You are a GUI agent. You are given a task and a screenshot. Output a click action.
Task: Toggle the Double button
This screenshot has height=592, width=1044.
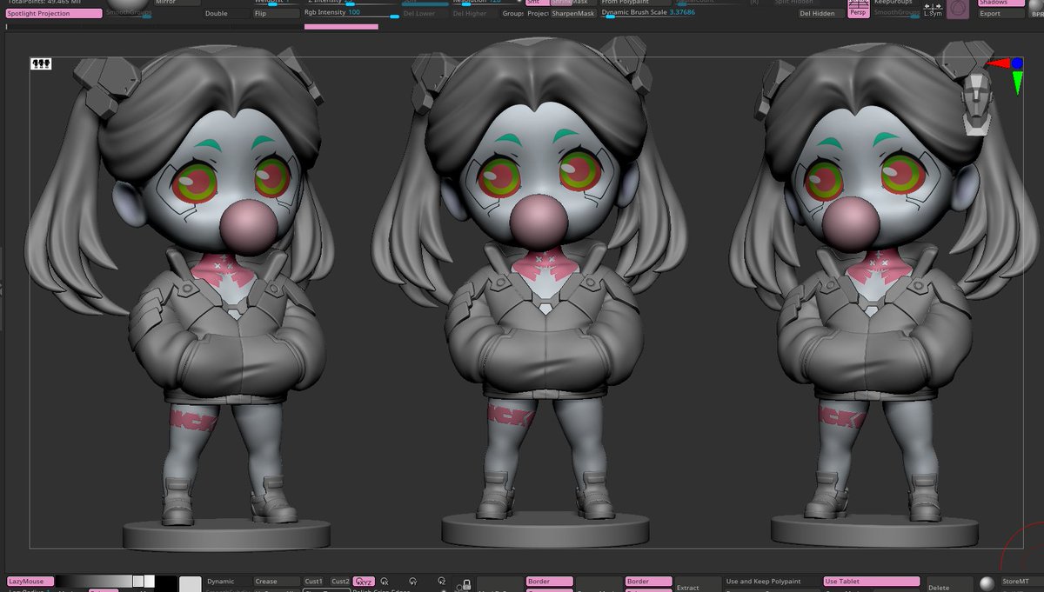pyautogui.click(x=225, y=13)
